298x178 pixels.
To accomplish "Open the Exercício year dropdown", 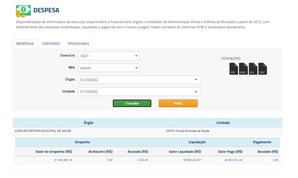I will point(109,56).
